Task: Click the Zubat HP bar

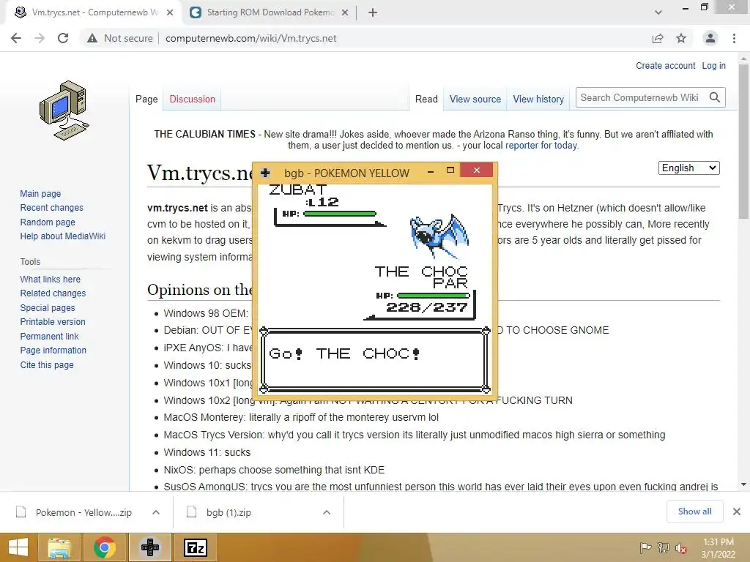Action: (x=340, y=214)
